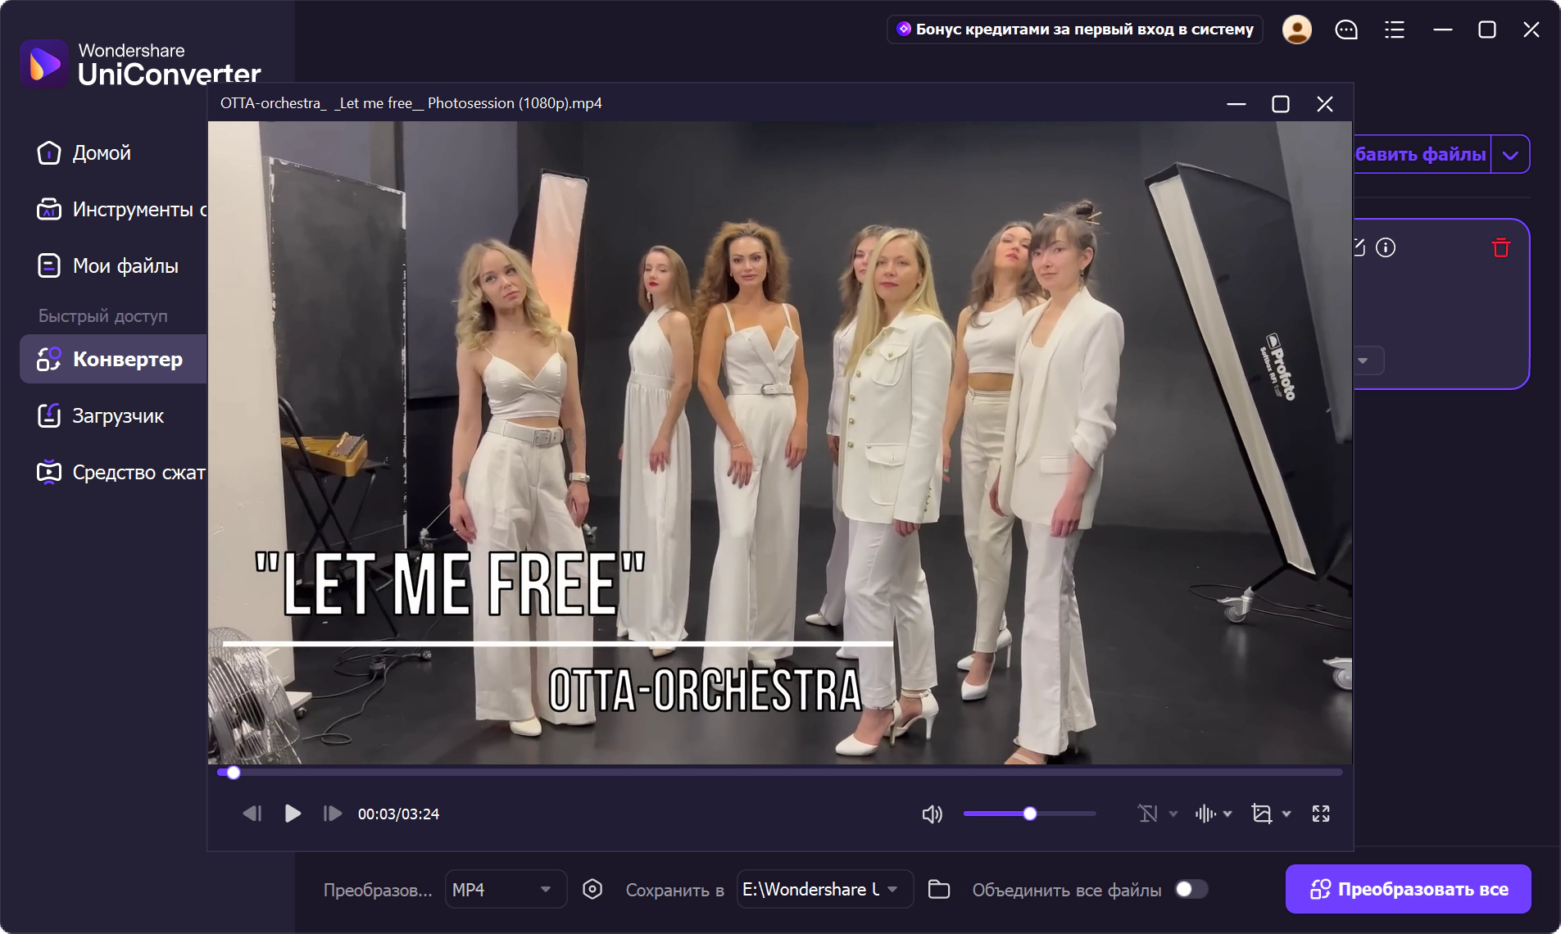Open Средство сжатия compressor tool

click(x=121, y=473)
